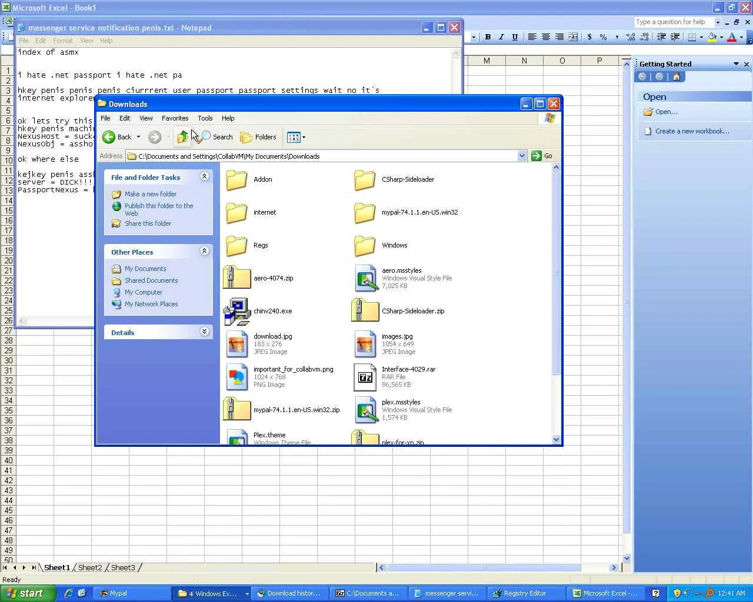Expand the address bar dropdown
The height and width of the screenshot is (602, 753).
click(x=522, y=156)
